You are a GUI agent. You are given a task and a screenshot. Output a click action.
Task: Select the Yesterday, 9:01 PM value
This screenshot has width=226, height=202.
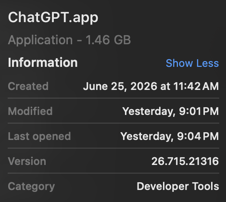tap(171, 111)
